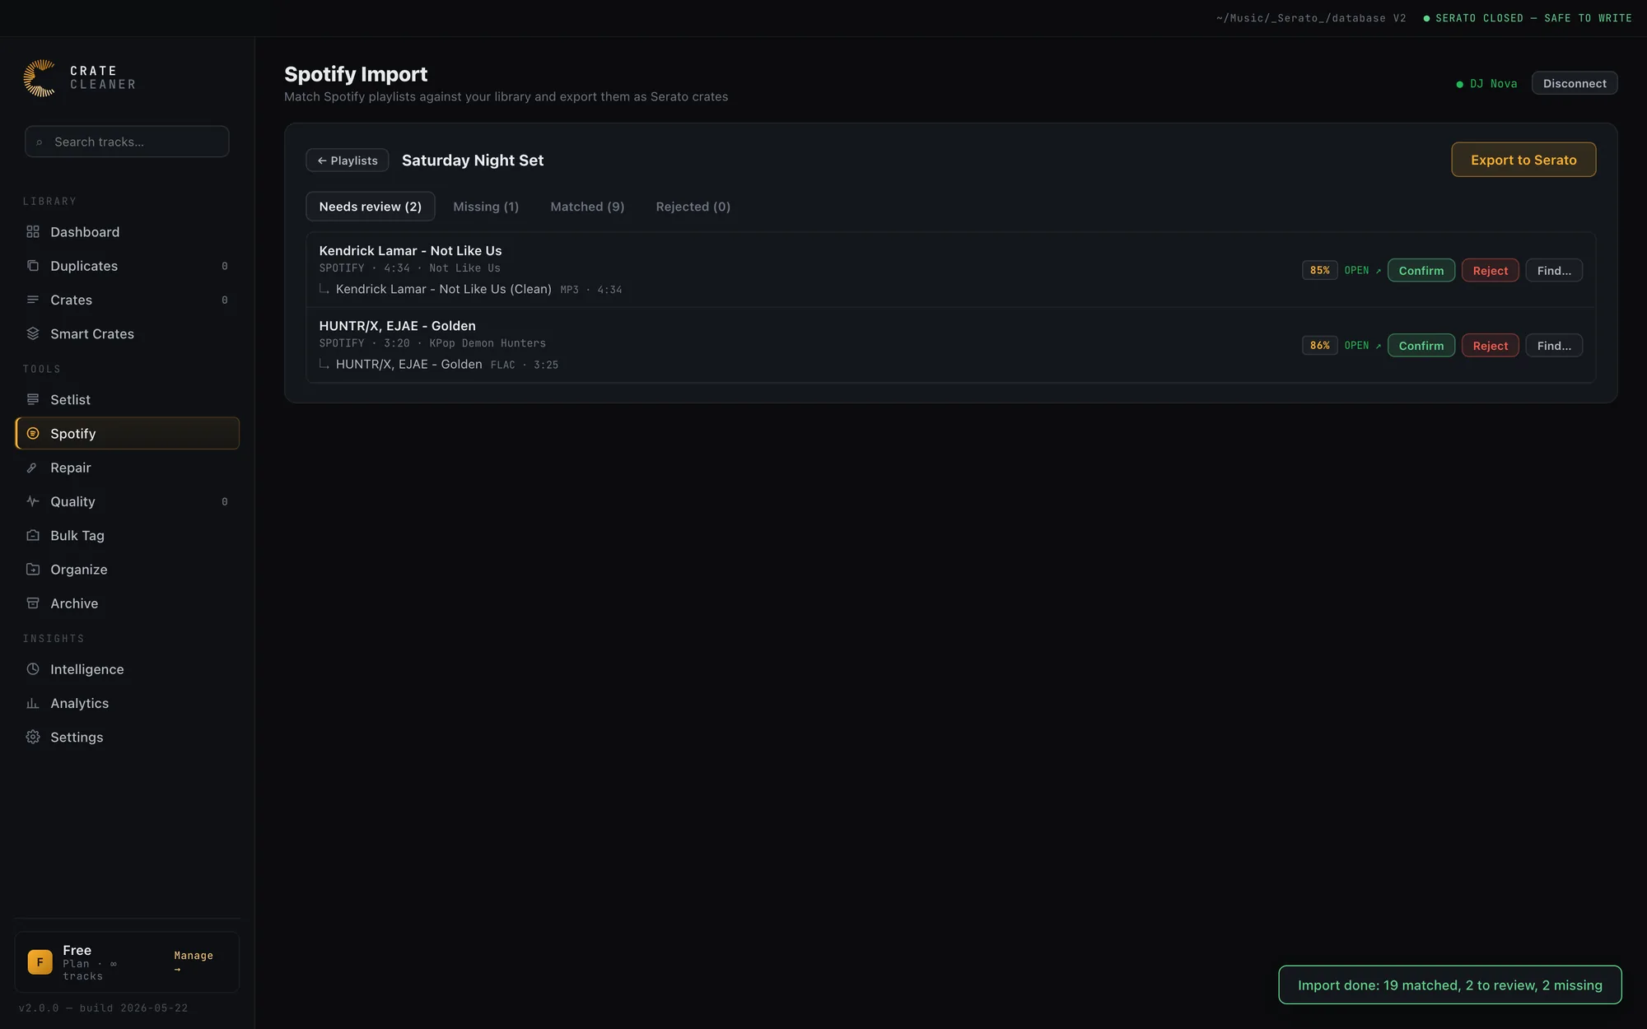Go to Duplicates section
1647x1029 pixels.
click(127, 266)
